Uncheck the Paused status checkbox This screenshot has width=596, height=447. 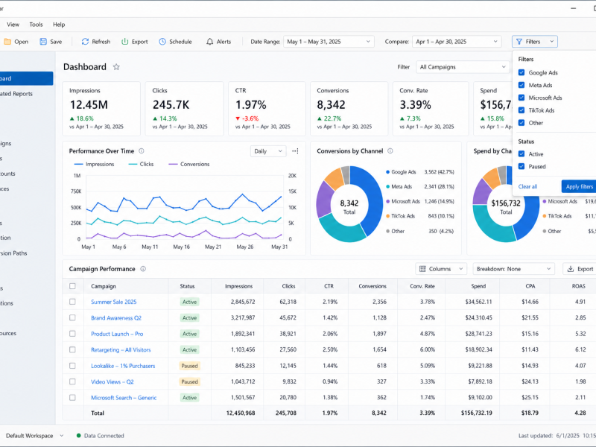click(x=521, y=166)
